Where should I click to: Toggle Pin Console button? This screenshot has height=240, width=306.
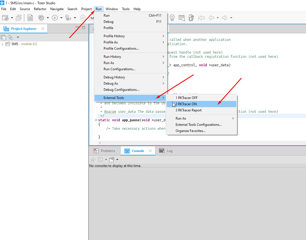[x=93, y=160]
